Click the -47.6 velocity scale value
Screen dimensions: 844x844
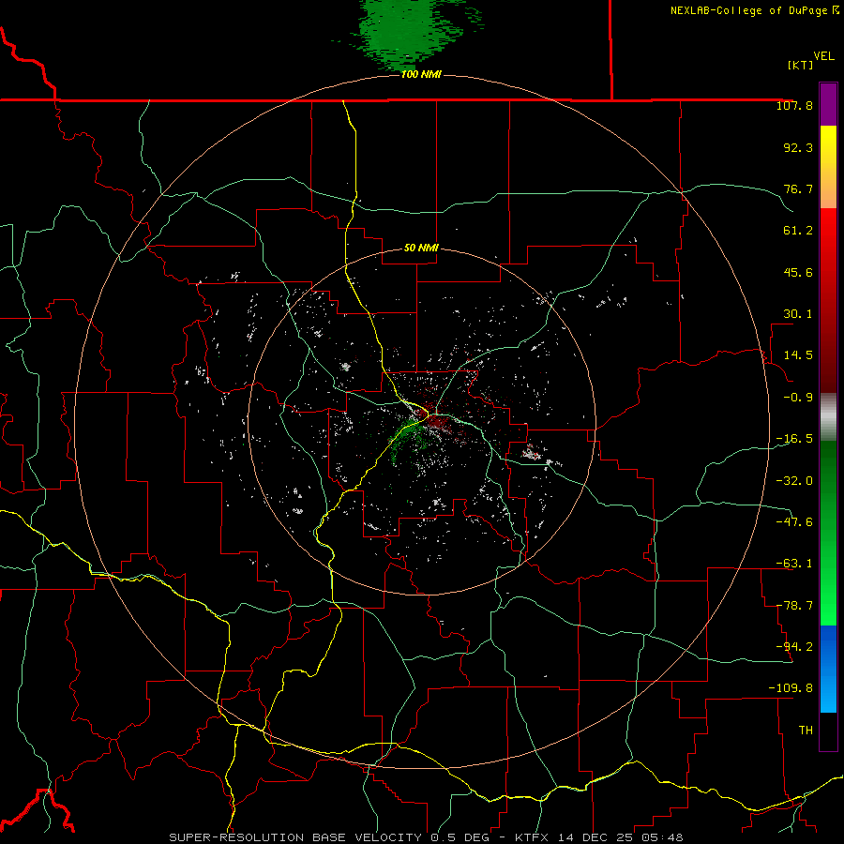(x=794, y=522)
